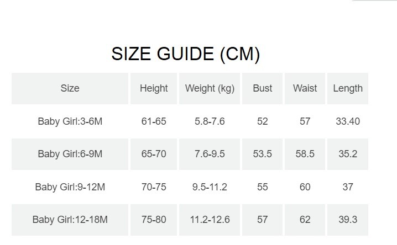Click the 33.40 length value
397x245 pixels.
pos(348,121)
